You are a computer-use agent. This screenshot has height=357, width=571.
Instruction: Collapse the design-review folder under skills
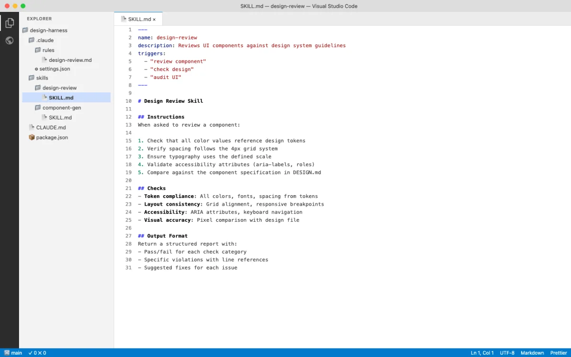56,88
